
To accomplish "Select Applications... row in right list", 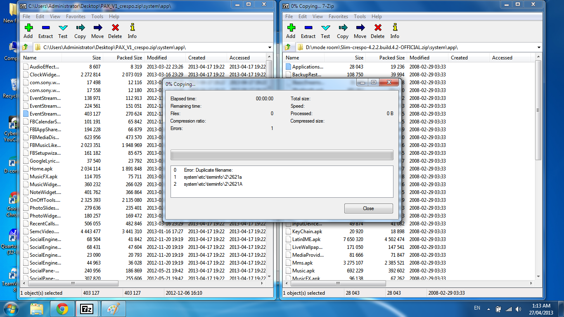I will pyautogui.click(x=410, y=67).
